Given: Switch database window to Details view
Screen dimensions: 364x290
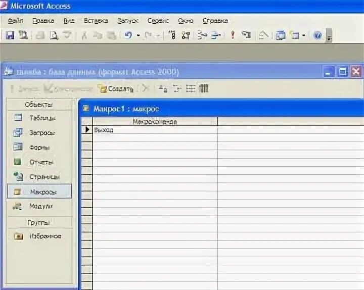Looking at the screenshot, I should [x=204, y=88].
